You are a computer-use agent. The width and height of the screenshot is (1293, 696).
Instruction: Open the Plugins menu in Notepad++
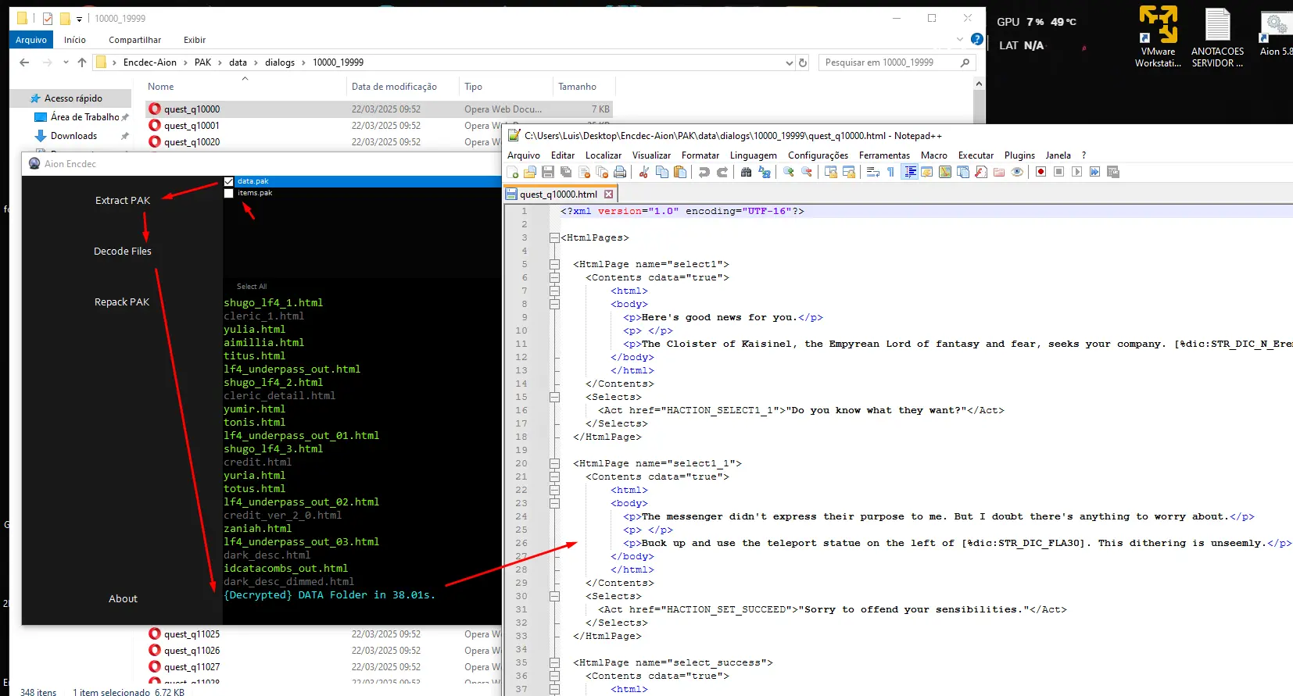click(1019, 155)
